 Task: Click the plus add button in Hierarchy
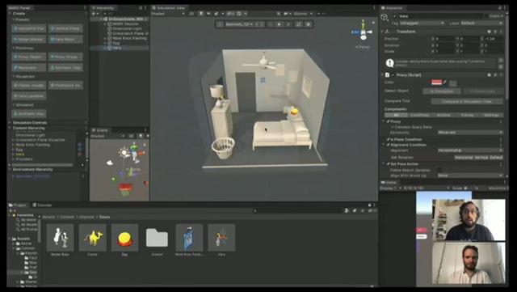pos(94,14)
